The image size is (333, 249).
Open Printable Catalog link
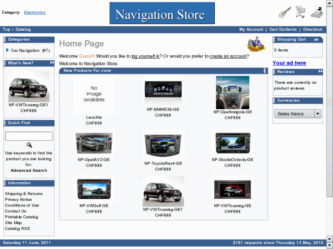[22, 217]
